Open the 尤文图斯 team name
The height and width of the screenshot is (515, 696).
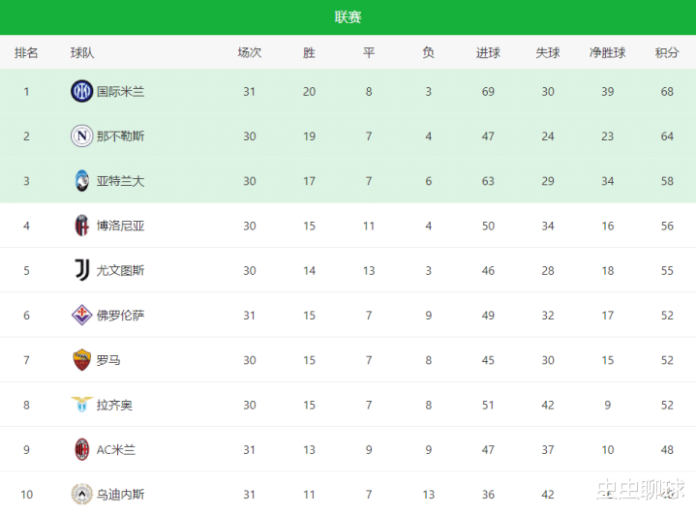coord(120,270)
